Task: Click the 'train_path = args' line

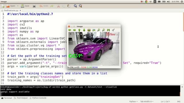Action: pos(35,77)
